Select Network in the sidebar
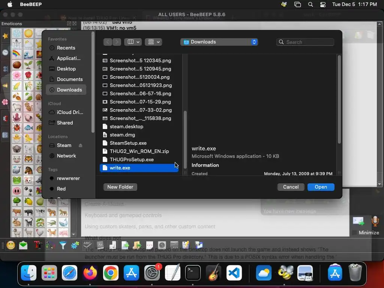The image size is (384, 288). (x=66, y=156)
